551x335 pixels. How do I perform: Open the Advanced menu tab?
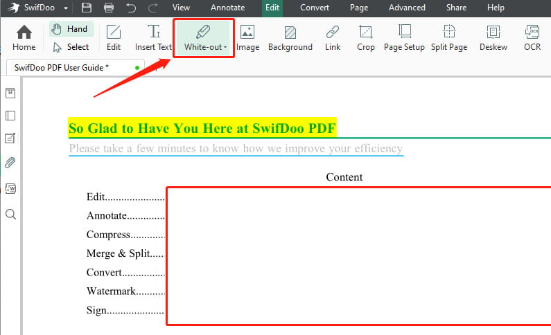(x=407, y=8)
